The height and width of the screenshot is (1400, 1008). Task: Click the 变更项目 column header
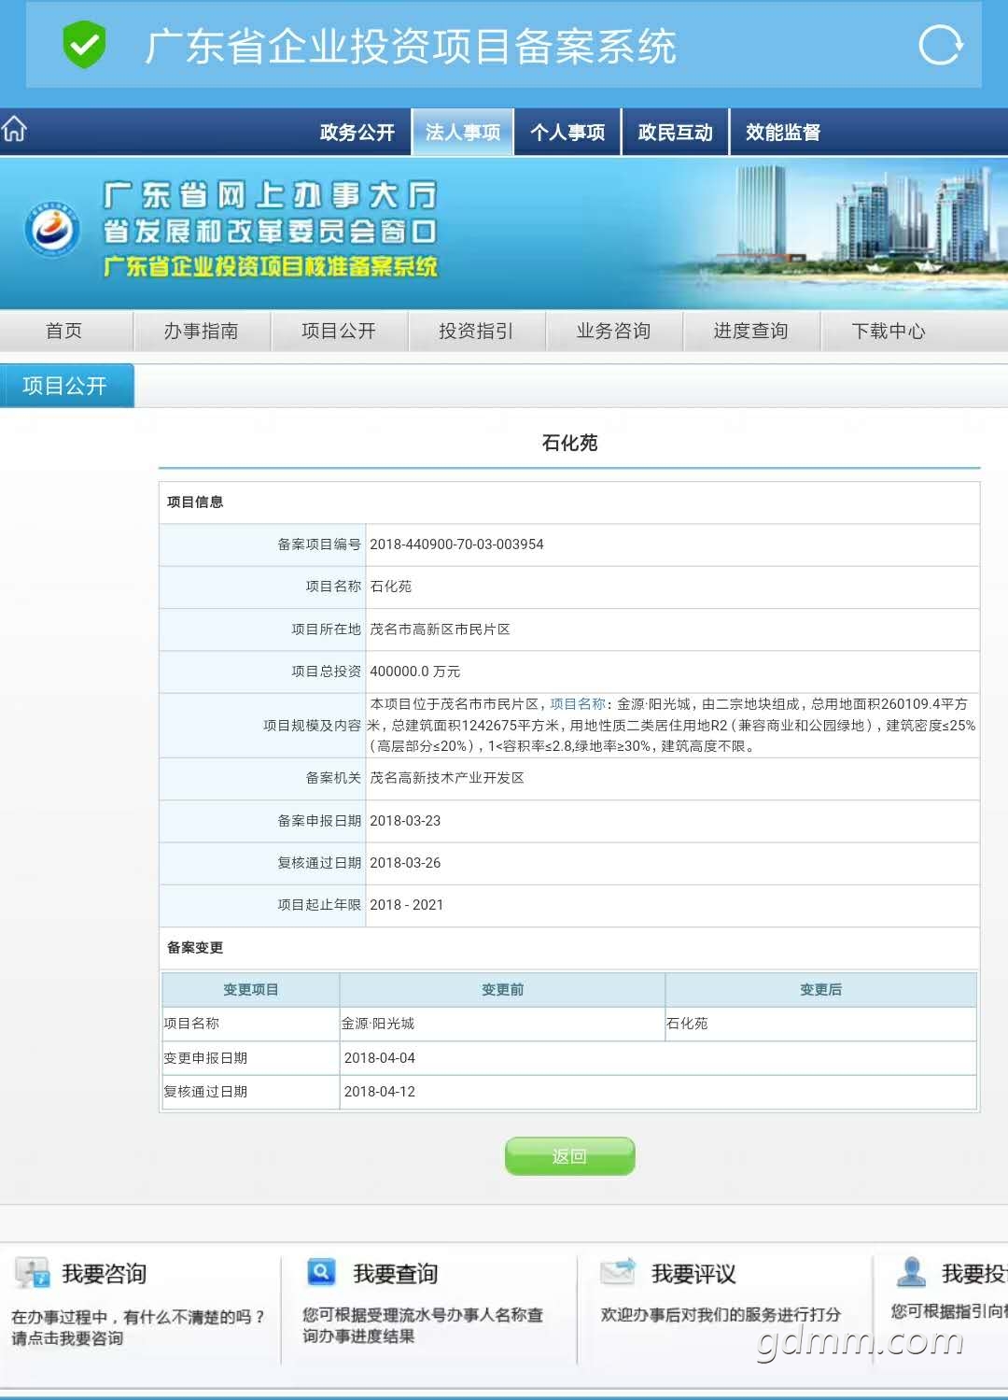click(x=251, y=990)
